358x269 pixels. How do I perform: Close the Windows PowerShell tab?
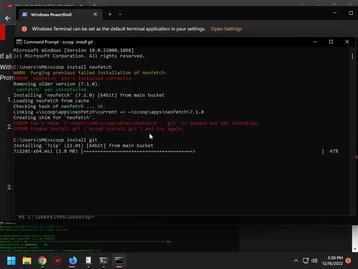[95, 14]
